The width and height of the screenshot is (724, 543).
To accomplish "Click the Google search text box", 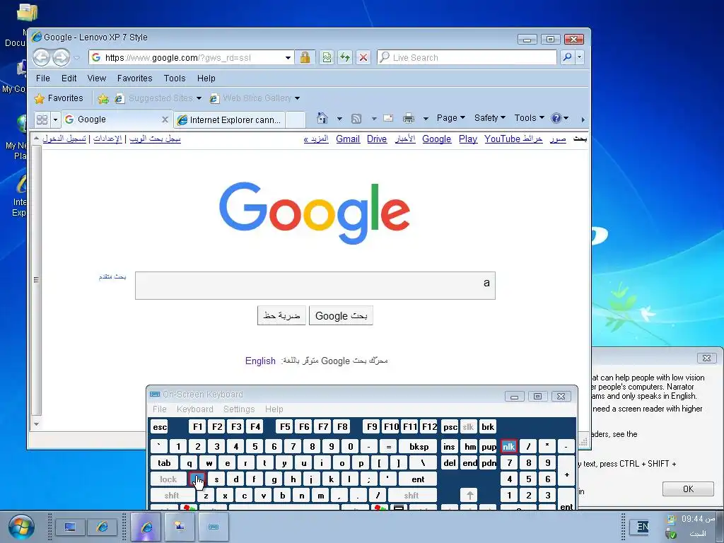I will point(315,286).
